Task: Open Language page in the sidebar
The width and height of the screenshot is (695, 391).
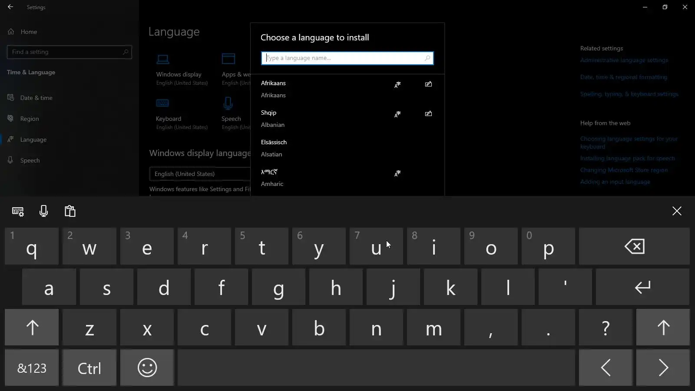Action: (x=69, y=139)
